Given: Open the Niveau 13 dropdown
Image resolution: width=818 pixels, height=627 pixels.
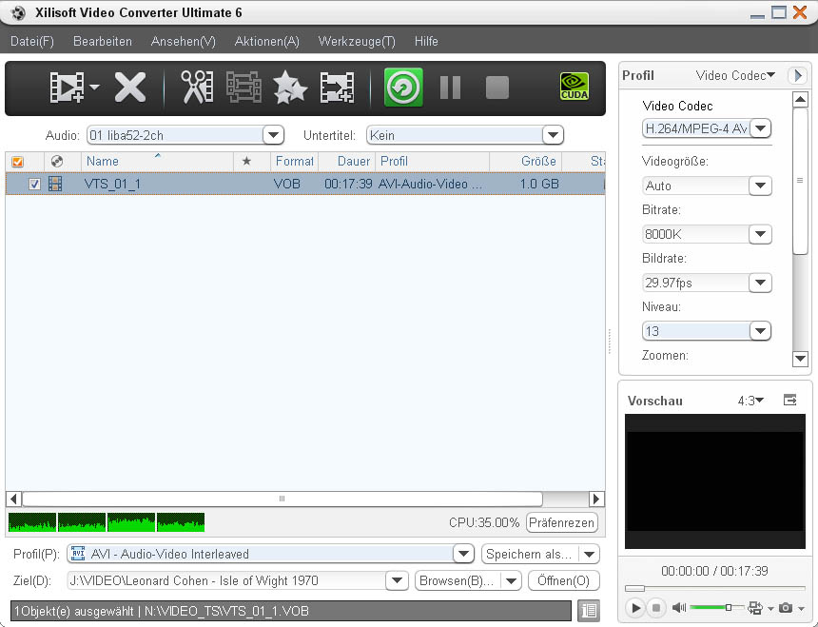Looking at the screenshot, I should (760, 331).
